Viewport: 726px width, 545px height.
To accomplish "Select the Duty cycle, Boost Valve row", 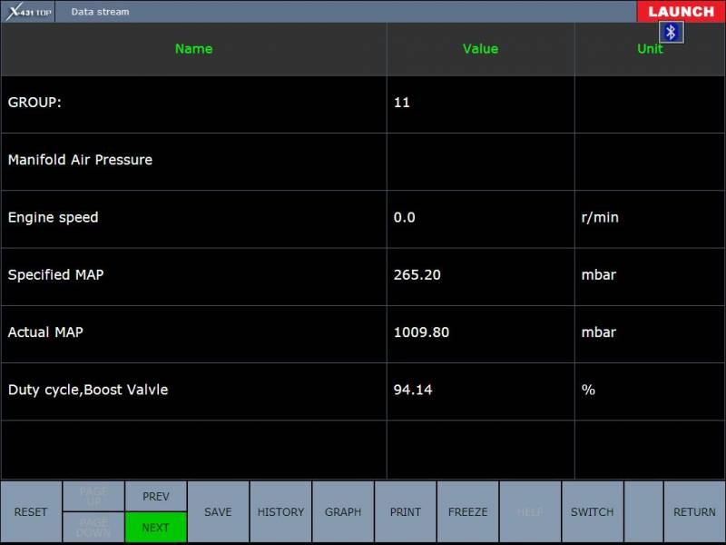I will 193,391.
